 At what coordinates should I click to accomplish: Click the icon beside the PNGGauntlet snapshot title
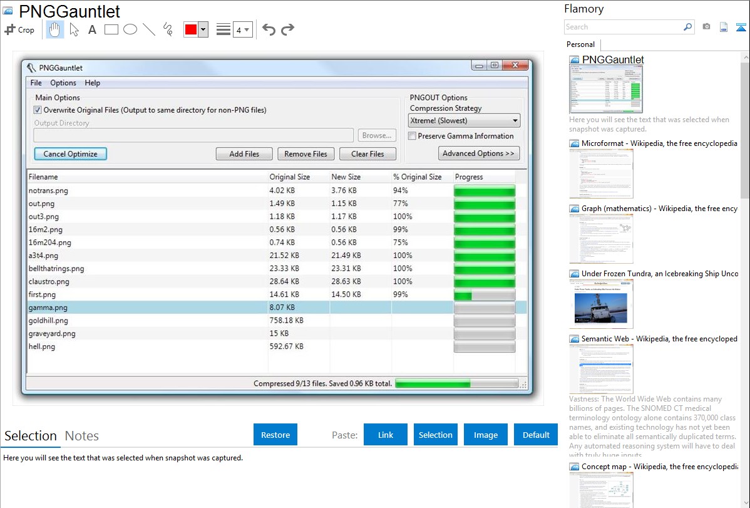[574, 60]
